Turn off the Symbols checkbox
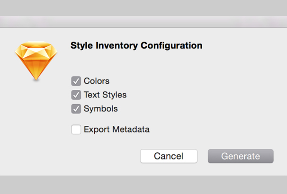287x194 pixels. [76, 109]
